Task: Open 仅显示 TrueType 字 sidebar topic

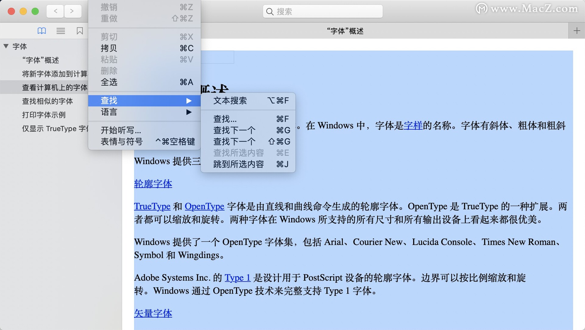Action: (x=55, y=129)
